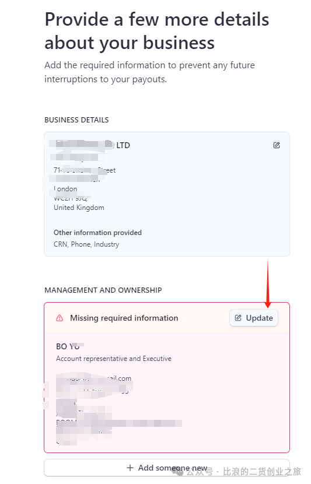Viewport: 311px width, 484px height.
Task: Click the BUSINESS DETAILS section heading
Action: 76,120
